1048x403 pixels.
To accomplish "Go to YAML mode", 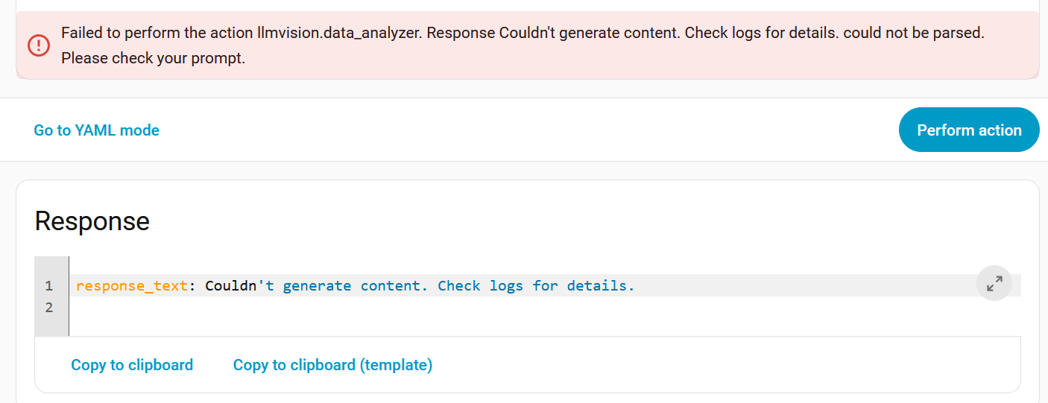I will [x=96, y=130].
